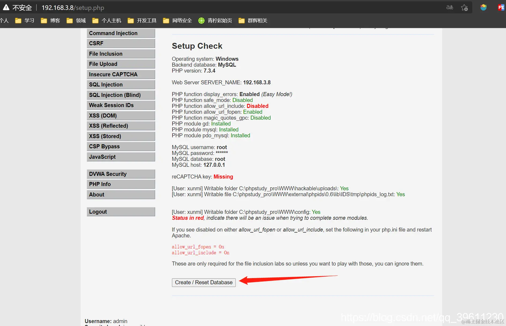Open the 青柠起始页 bookmark
Viewport: 506px width, 326px height.
(215, 21)
